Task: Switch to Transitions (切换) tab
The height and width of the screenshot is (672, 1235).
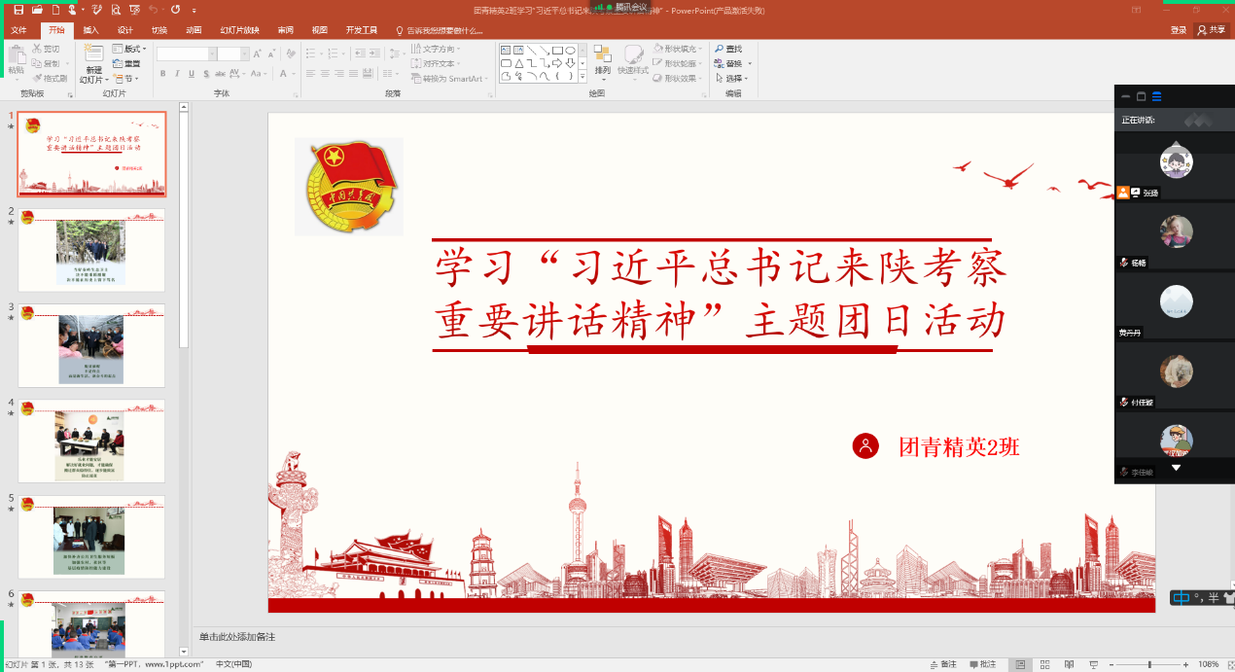Action: point(159,30)
